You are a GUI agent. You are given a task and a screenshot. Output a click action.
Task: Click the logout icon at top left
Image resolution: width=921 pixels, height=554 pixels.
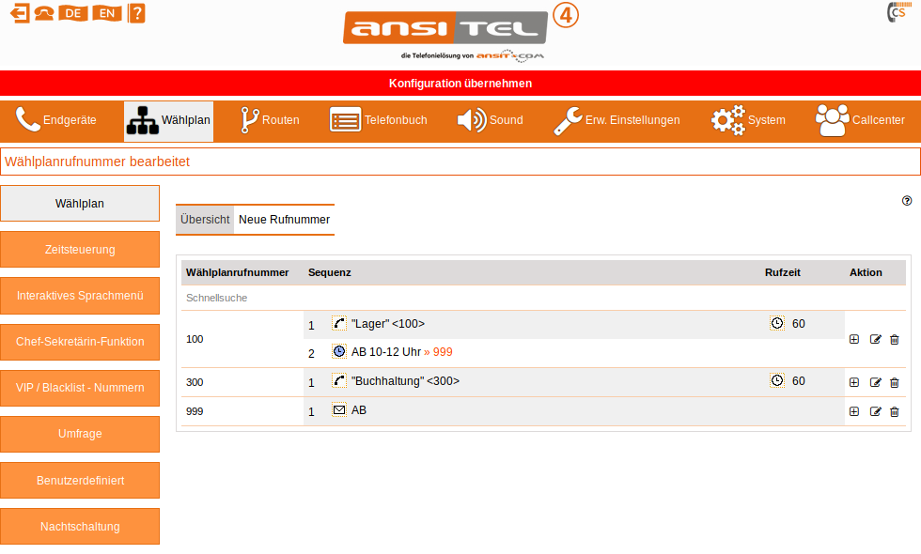[19, 13]
